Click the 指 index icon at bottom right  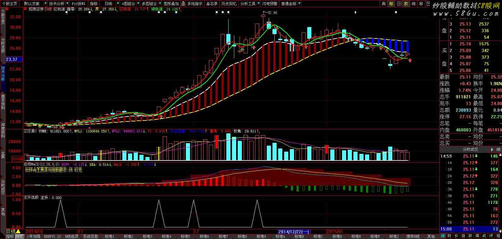(463, 236)
